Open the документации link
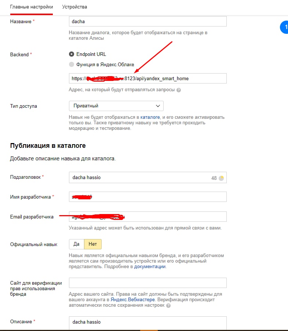Screen dimensions: 288x331 (150, 267)
